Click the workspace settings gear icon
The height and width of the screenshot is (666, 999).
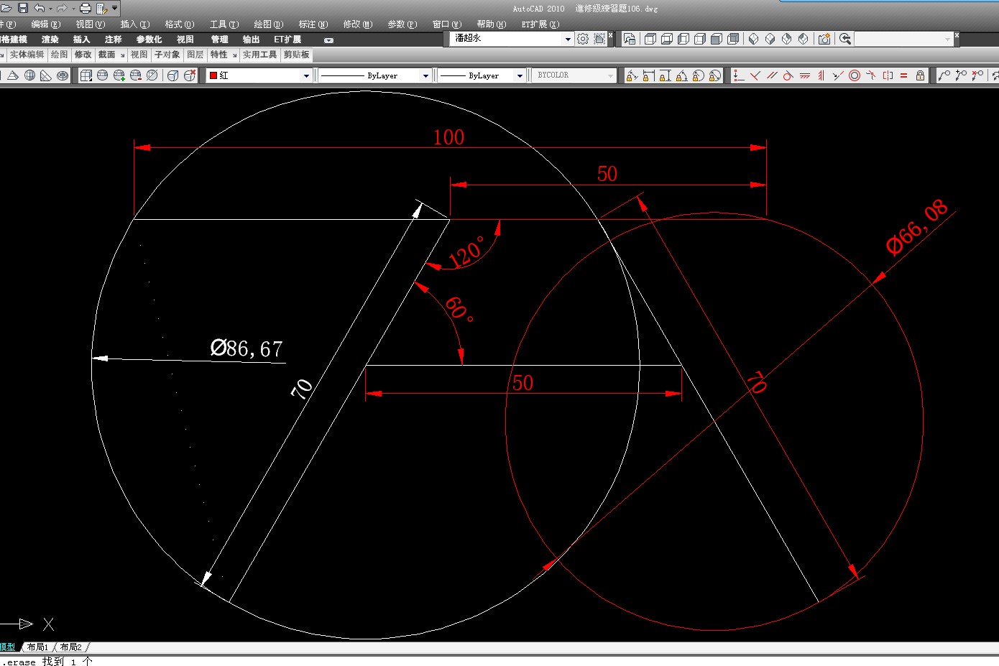tap(583, 39)
